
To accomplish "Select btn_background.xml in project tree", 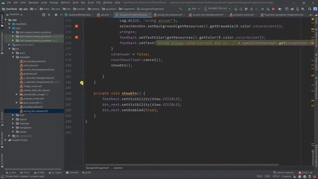I will click(x=34, y=61).
